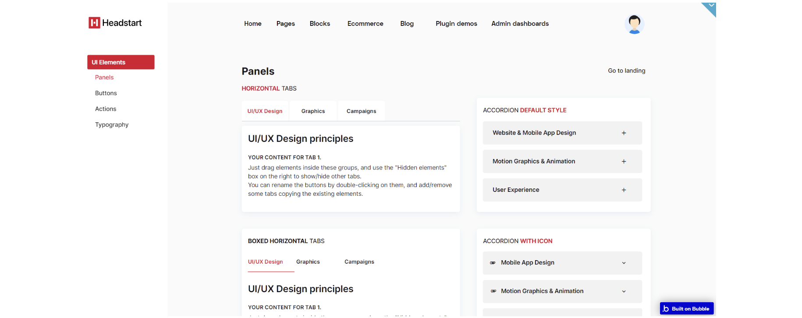
Task: Switch to the Graphics horizontal tab
Action: [x=313, y=111]
